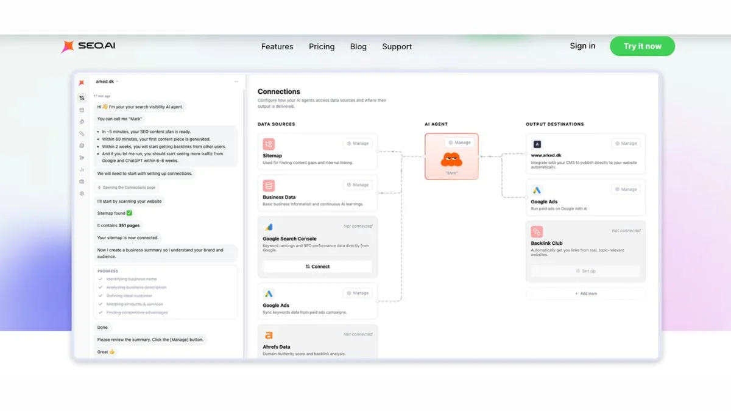
Task: Click the DATA SOURCES column heading
Action: point(277,124)
